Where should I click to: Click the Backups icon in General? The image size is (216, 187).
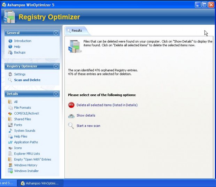click(x=10, y=53)
